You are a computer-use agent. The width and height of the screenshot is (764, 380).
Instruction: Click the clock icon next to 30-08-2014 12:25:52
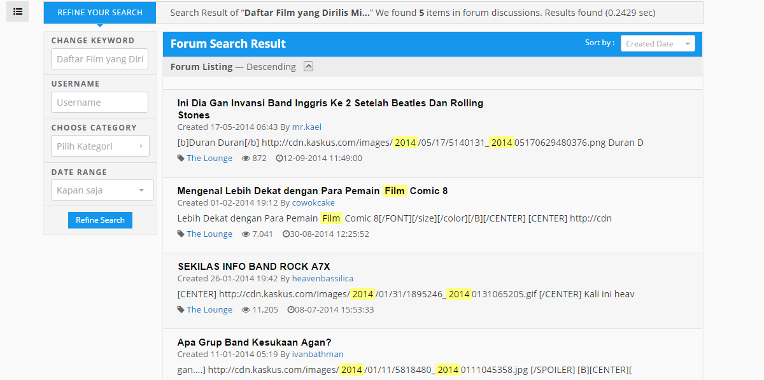286,234
